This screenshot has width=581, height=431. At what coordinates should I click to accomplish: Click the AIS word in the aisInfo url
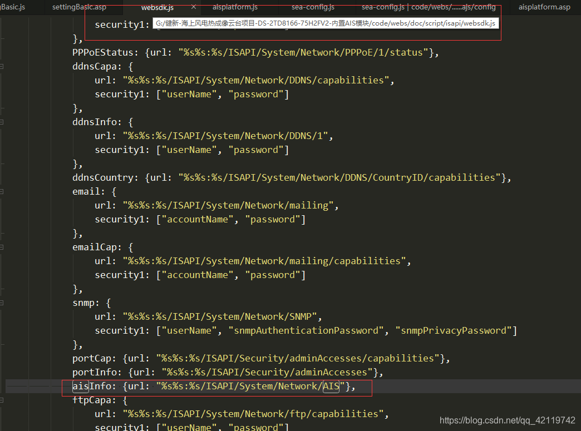click(x=331, y=386)
